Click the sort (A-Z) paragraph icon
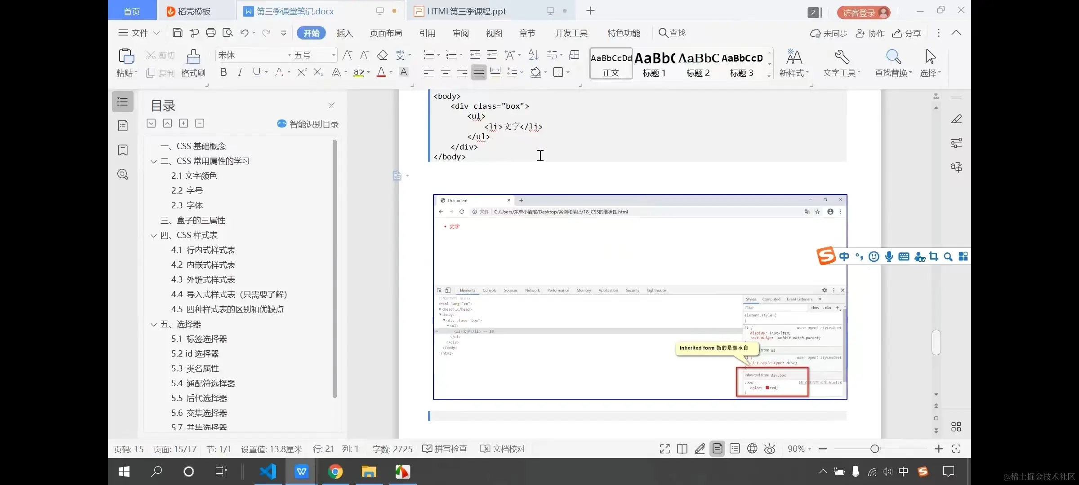Image resolution: width=1079 pixels, height=485 pixels. pyautogui.click(x=533, y=55)
